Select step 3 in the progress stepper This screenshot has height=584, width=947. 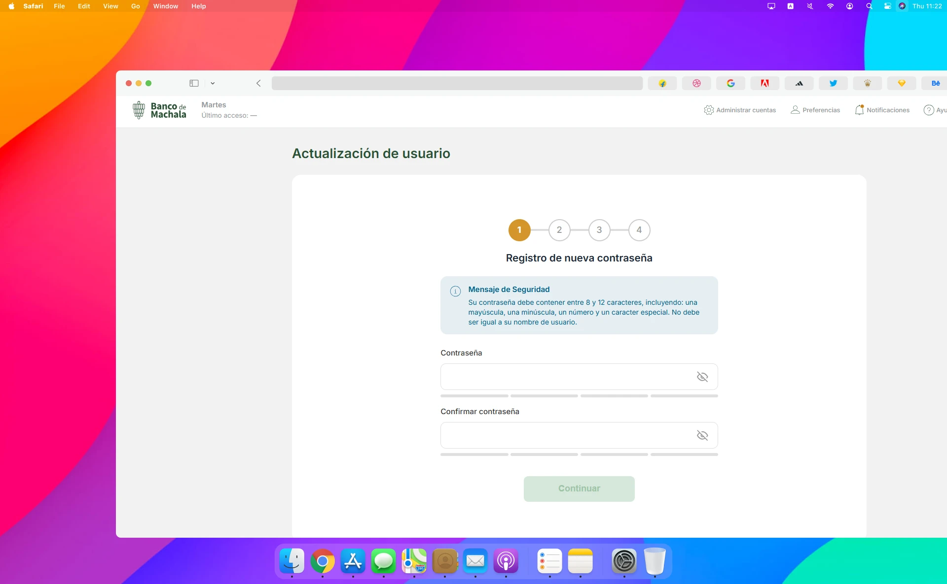599,230
